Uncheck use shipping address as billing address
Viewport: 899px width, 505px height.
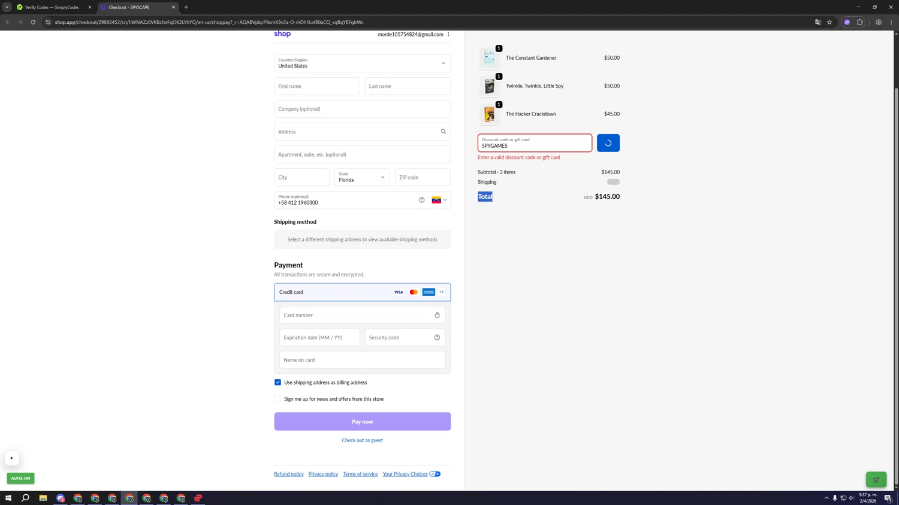[x=277, y=382]
